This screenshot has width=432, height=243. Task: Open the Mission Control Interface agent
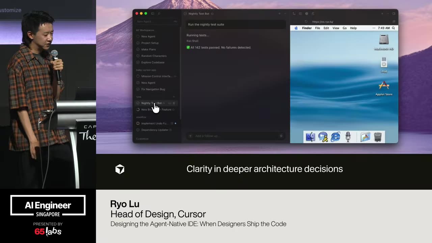point(157,76)
